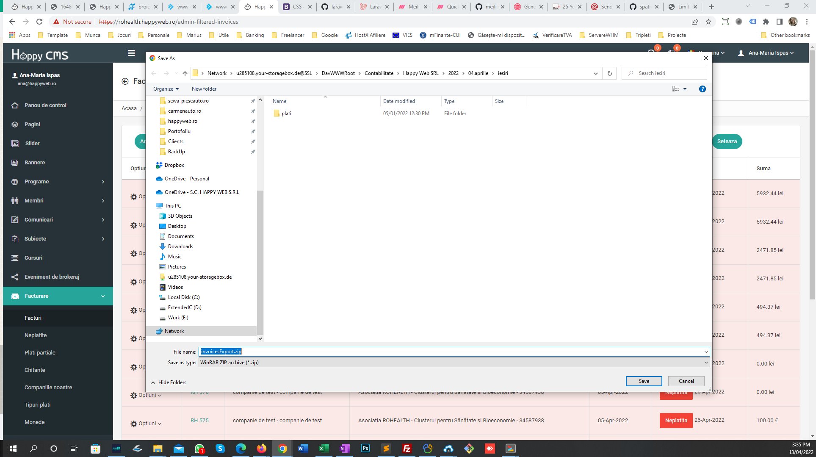
Task: Select This PC in the navigation tree
Action: click(x=173, y=206)
